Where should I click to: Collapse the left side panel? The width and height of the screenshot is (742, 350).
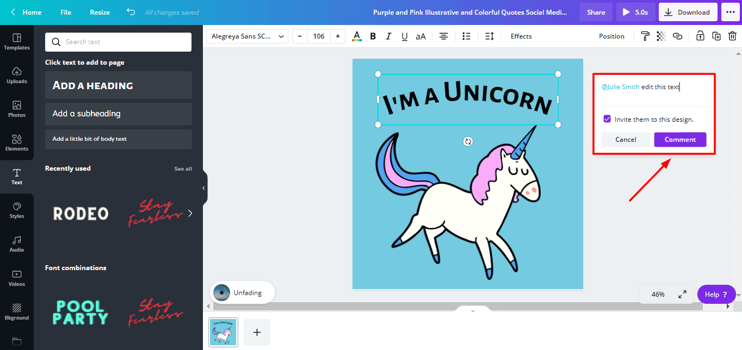(x=203, y=188)
